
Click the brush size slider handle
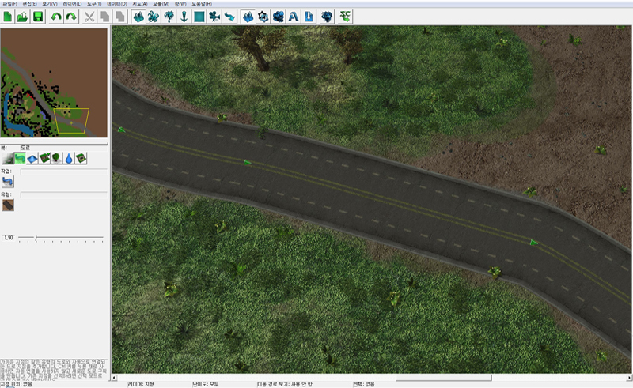pos(36,238)
